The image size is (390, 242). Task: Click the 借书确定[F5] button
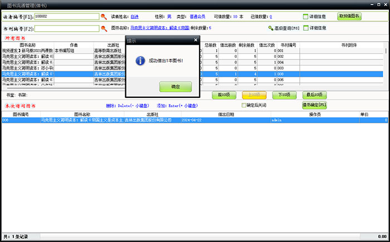[x=314, y=105]
